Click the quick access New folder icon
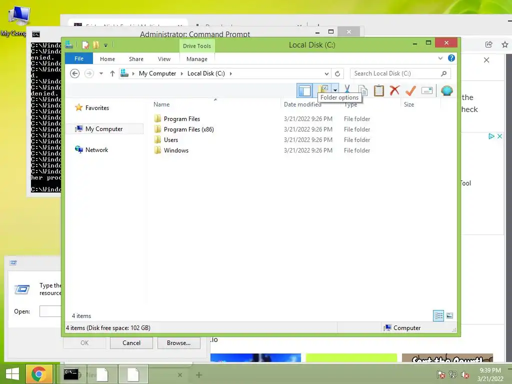The width and height of the screenshot is (512, 384). (95, 44)
